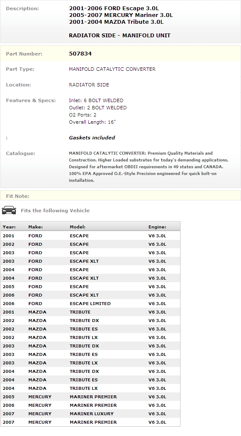The height and width of the screenshot is (436, 241).
Task: Click the 2002 TRIBUTE ES row
Action: (x=90, y=329)
